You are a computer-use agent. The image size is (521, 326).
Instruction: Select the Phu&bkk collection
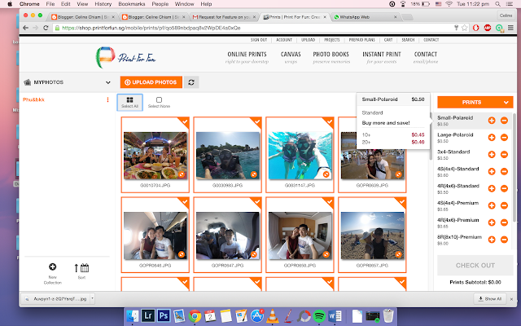(33, 99)
